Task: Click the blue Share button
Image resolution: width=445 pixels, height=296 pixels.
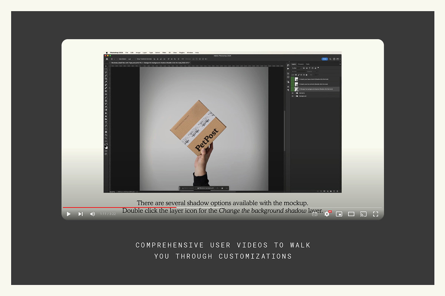Action: pyautogui.click(x=325, y=59)
